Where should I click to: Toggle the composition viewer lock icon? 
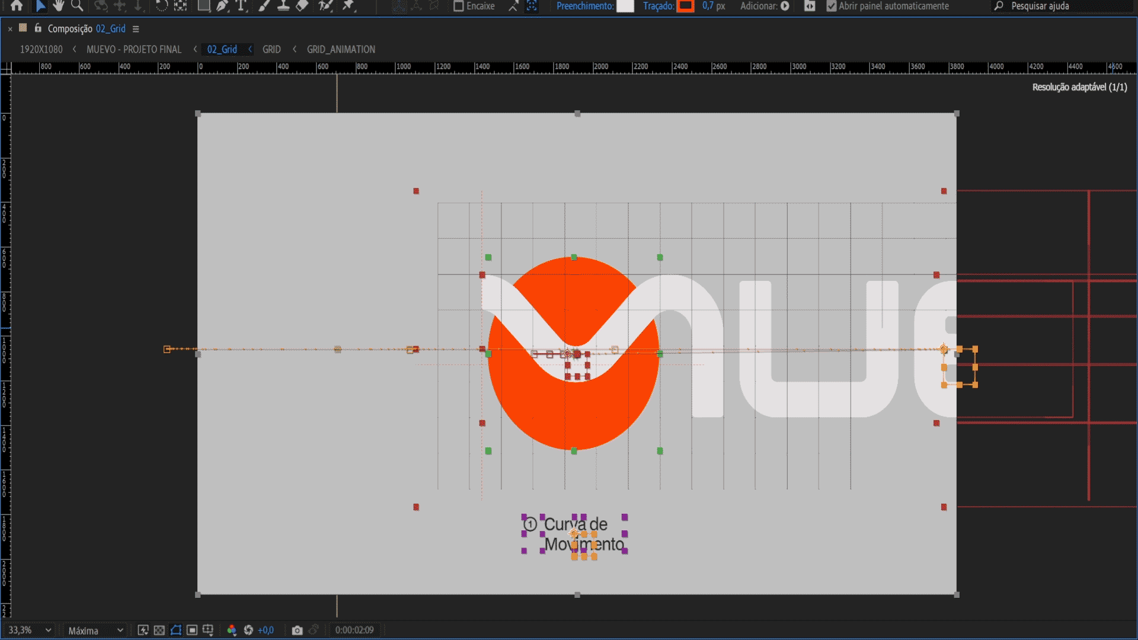(38, 28)
